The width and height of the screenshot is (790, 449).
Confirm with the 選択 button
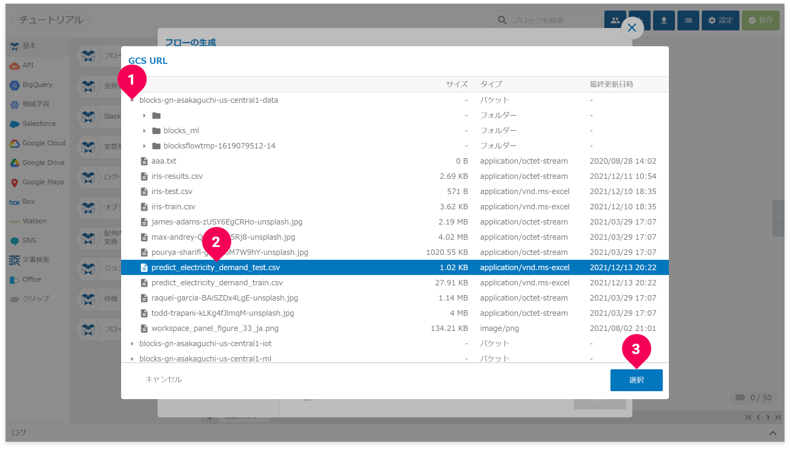(x=637, y=380)
